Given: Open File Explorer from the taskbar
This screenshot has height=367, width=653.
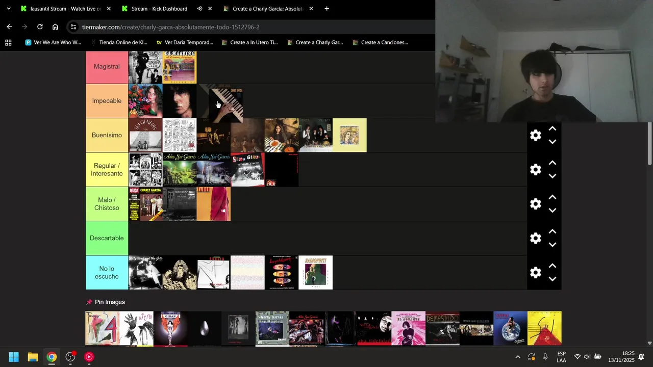Looking at the screenshot, I should tap(33, 357).
